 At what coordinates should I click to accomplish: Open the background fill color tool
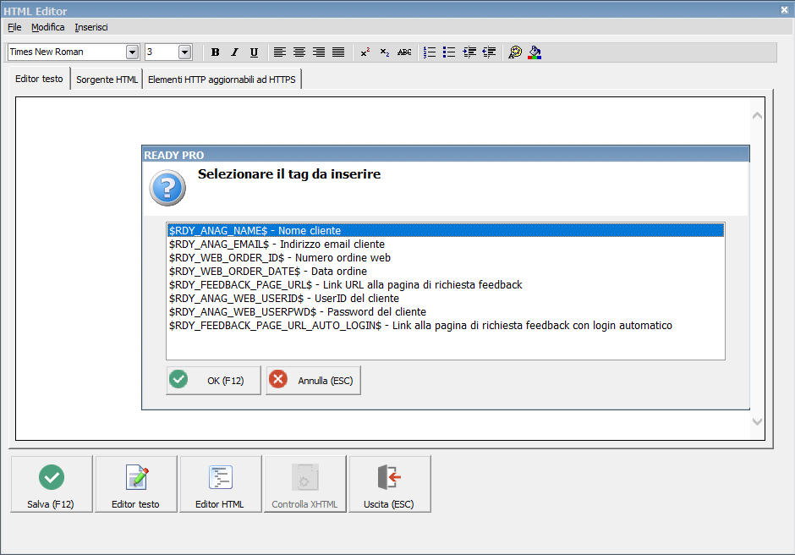pos(535,52)
